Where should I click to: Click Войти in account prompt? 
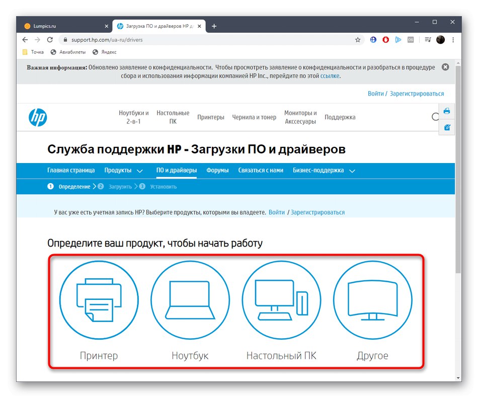point(277,212)
